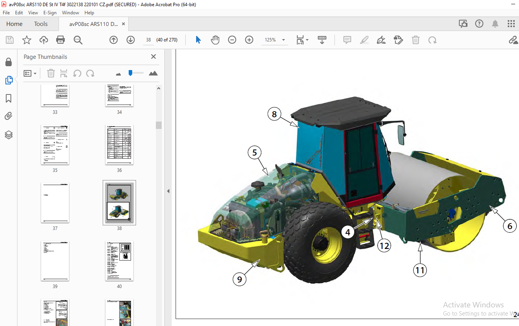Zoom in with the plus icon
Image resolution: width=519 pixels, height=326 pixels.
[249, 40]
